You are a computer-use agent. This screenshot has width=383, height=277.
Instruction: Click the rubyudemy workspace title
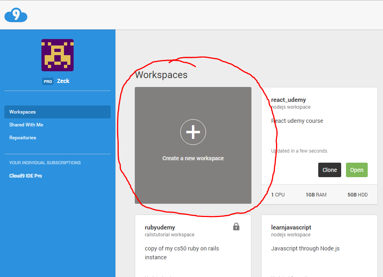tap(160, 227)
